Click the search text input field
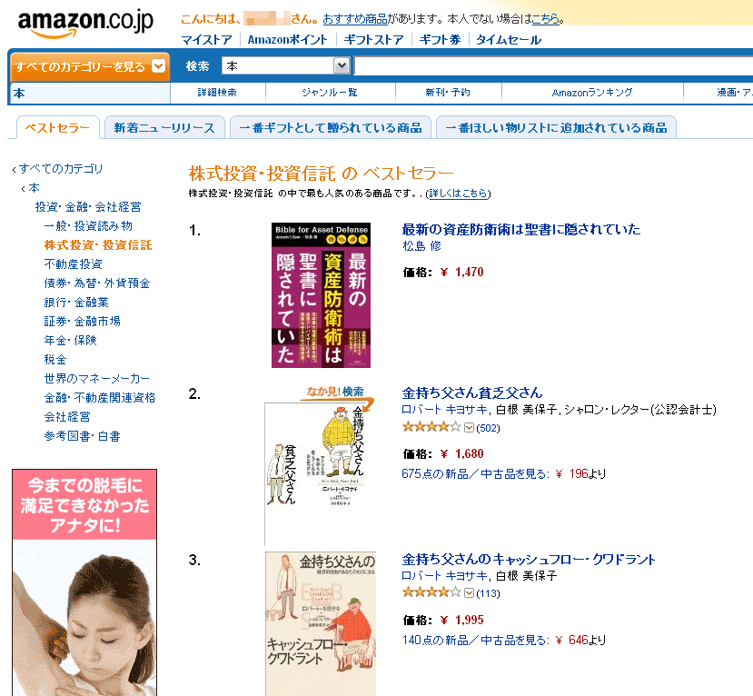753x696 pixels. (553, 65)
